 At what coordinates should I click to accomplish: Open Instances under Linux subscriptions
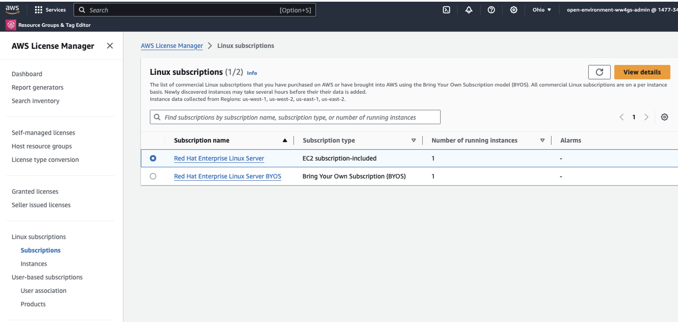click(34, 264)
